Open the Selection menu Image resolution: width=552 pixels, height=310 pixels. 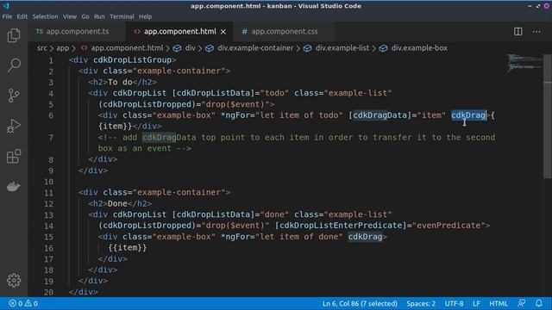tap(45, 16)
